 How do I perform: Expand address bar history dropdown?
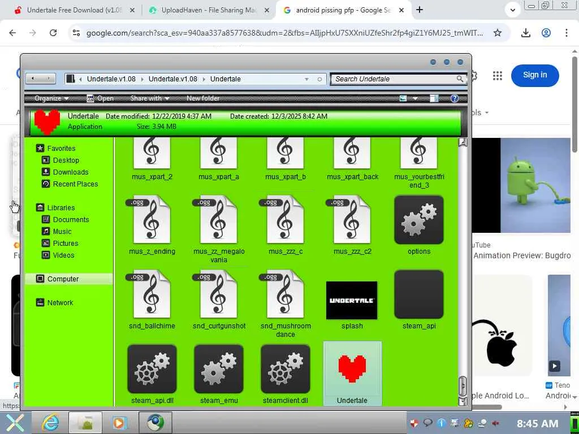tap(306, 79)
